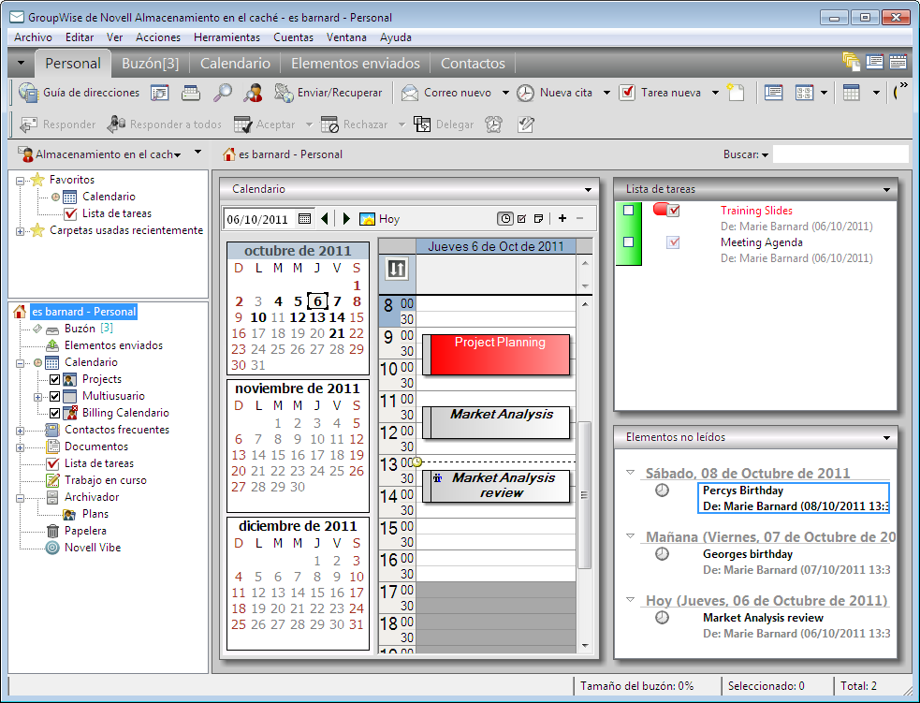Open Novell Vibe folder

(93, 548)
